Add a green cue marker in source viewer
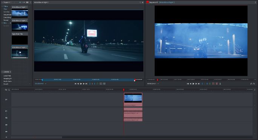 click(x=97, y=84)
